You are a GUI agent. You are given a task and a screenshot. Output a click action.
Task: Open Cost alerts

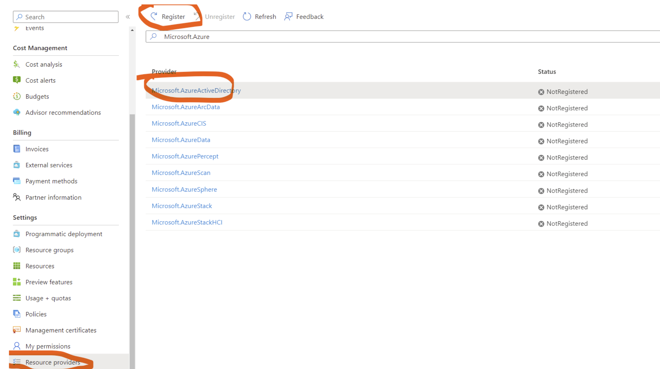pyautogui.click(x=41, y=80)
